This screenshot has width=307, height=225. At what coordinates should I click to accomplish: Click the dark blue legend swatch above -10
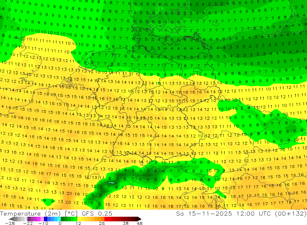(46, 219)
